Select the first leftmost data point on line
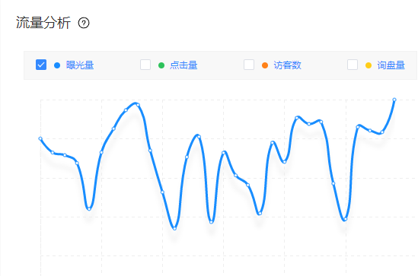 click(x=40, y=138)
